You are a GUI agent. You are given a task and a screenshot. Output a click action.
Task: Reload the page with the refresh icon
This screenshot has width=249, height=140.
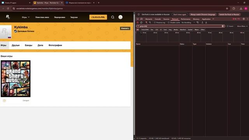pyautogui.click(x=8, y=9)
